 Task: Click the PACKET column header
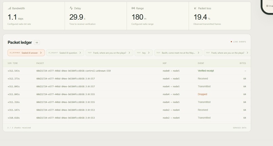tap(40, 63)
